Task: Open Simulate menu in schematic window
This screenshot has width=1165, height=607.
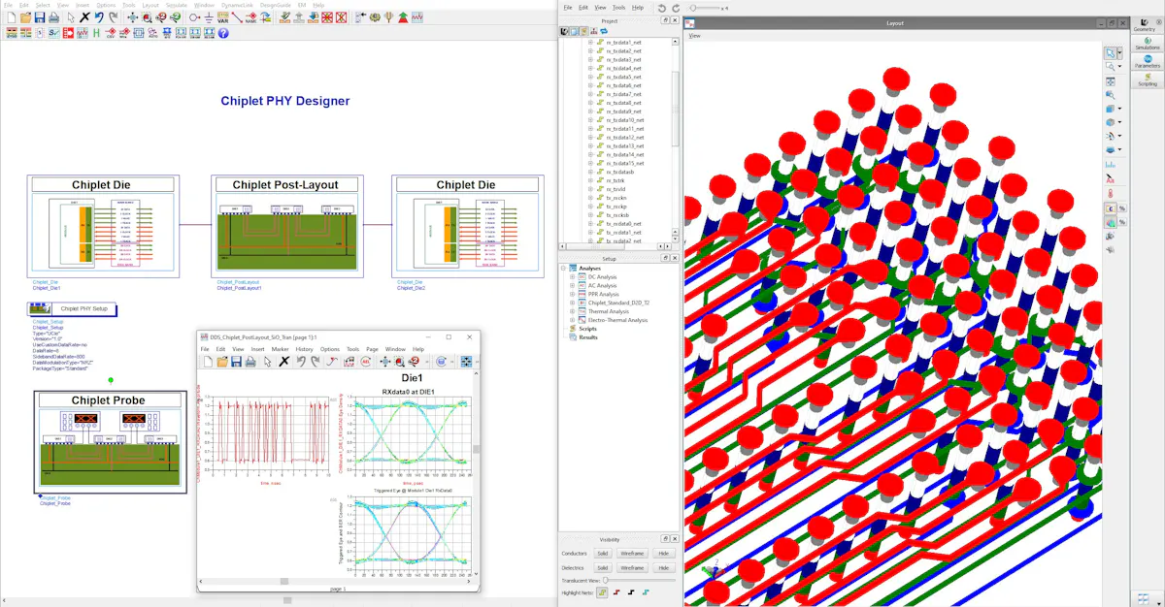Action: coord(176,5)
